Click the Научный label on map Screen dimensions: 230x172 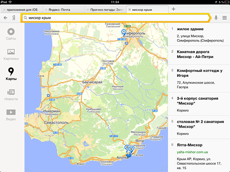point(118,86)
